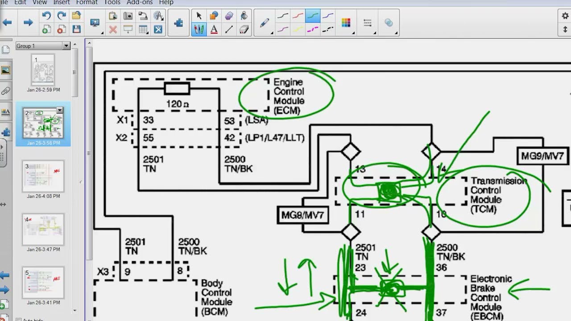Viewport: 571px width, 321px height.
Task: Go to the next page with the forward arrow
Action: 28,22
